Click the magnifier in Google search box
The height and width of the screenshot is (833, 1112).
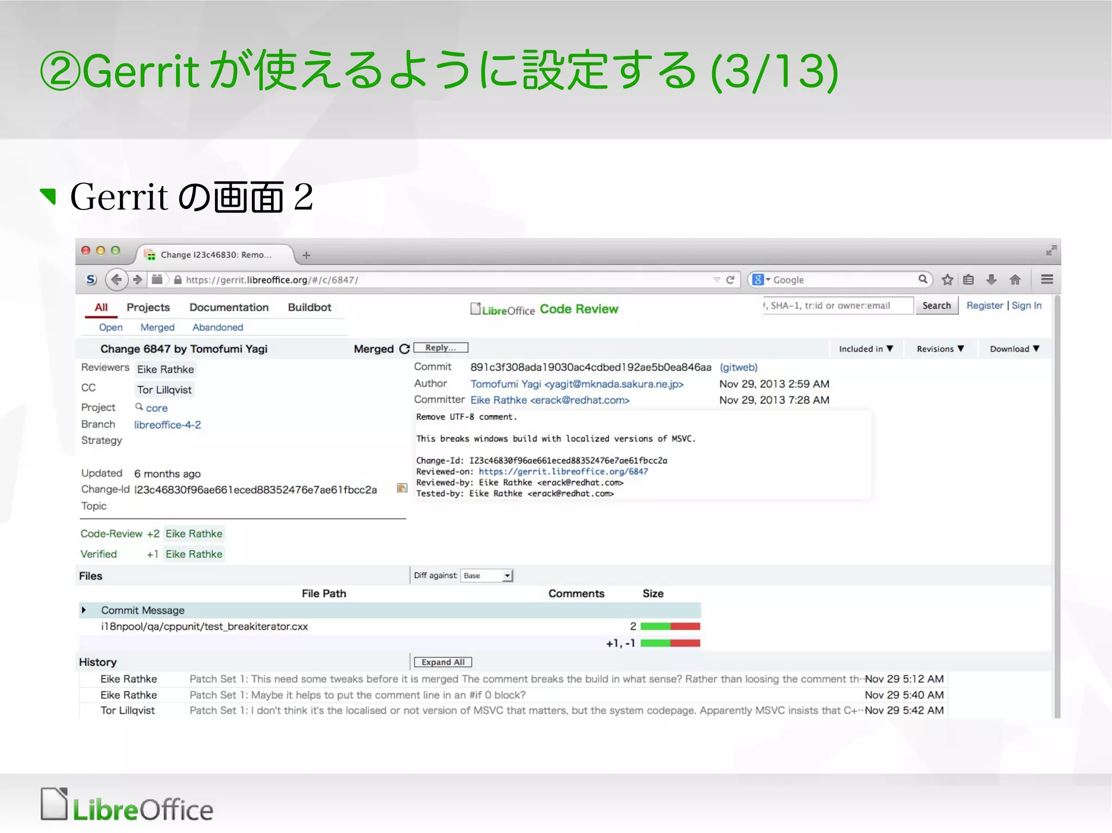pyautogui.click(x=923, y=279)
